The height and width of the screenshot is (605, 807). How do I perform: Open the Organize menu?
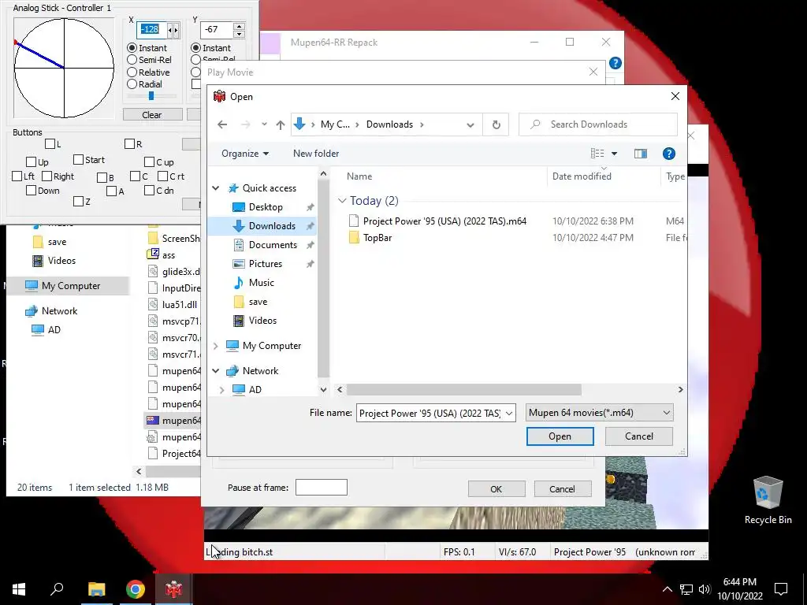click(x=245, y=154)
